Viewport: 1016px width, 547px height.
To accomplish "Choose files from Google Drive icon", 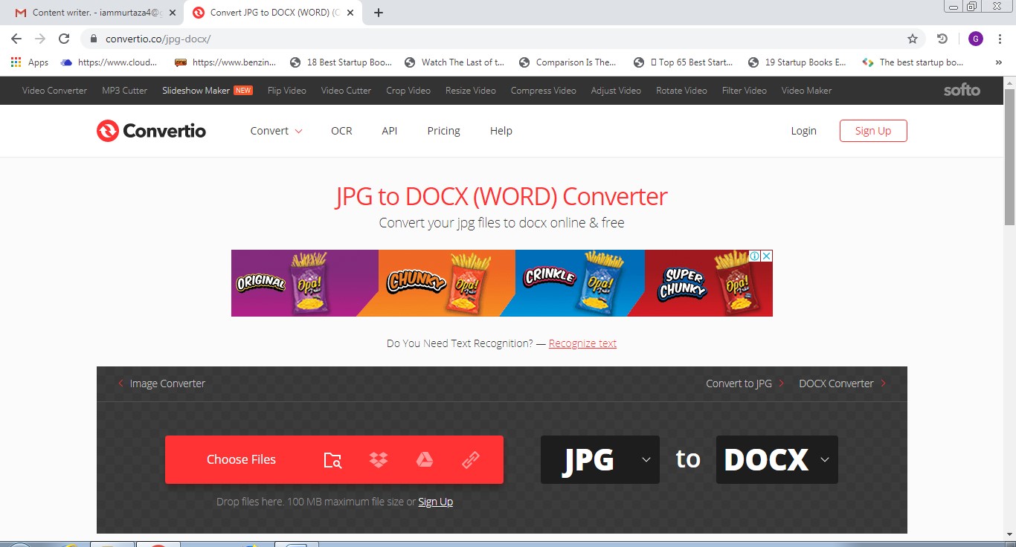I will [x=424, y=460].
